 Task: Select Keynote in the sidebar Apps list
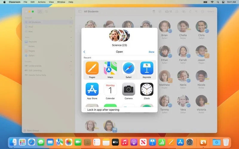pos(48,42)
